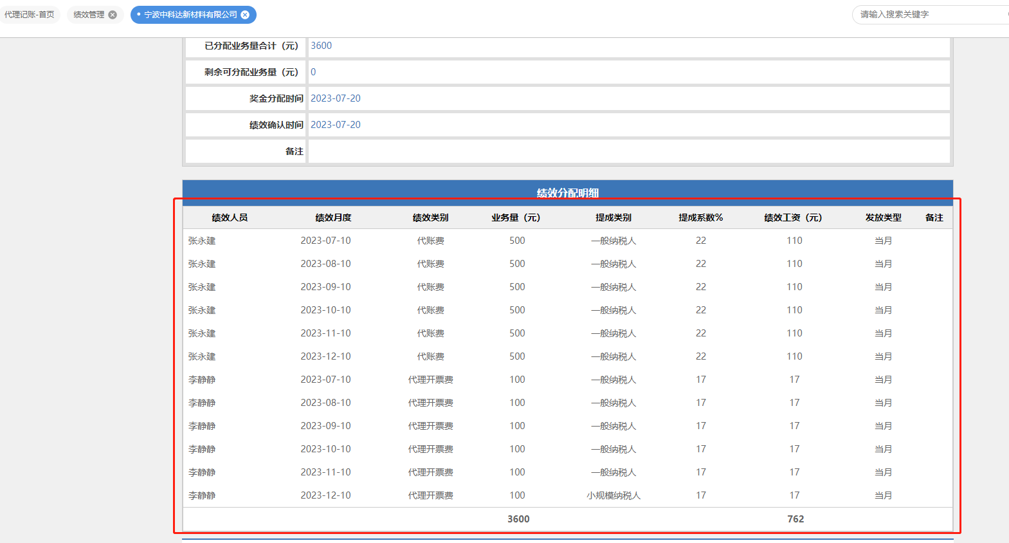The width and height of the screenshot is (1009, 543).
Task: Click the 已分配业务量合计 value 3600
Action: point(321,46)
